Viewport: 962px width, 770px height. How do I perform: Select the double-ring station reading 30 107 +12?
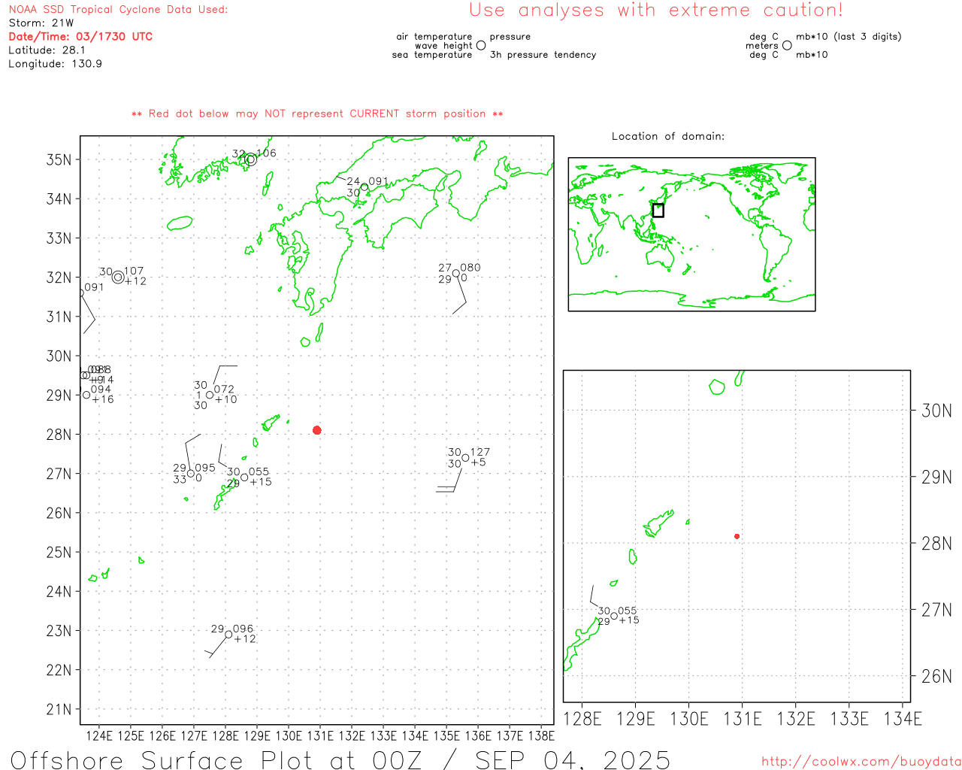(118, 277)
